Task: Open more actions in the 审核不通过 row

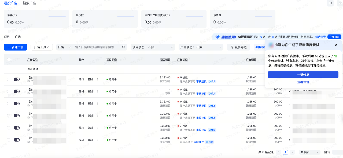Action: (x=98, y=140)
